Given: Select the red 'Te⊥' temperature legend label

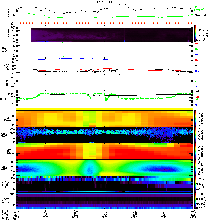Looking at the screenshot, I should click(197, 97).
